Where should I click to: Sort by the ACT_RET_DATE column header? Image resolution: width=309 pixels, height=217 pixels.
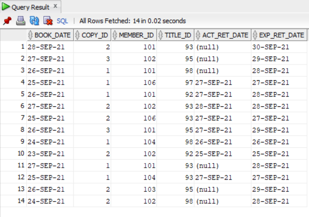pyautogui.click(x=223, y=35)
